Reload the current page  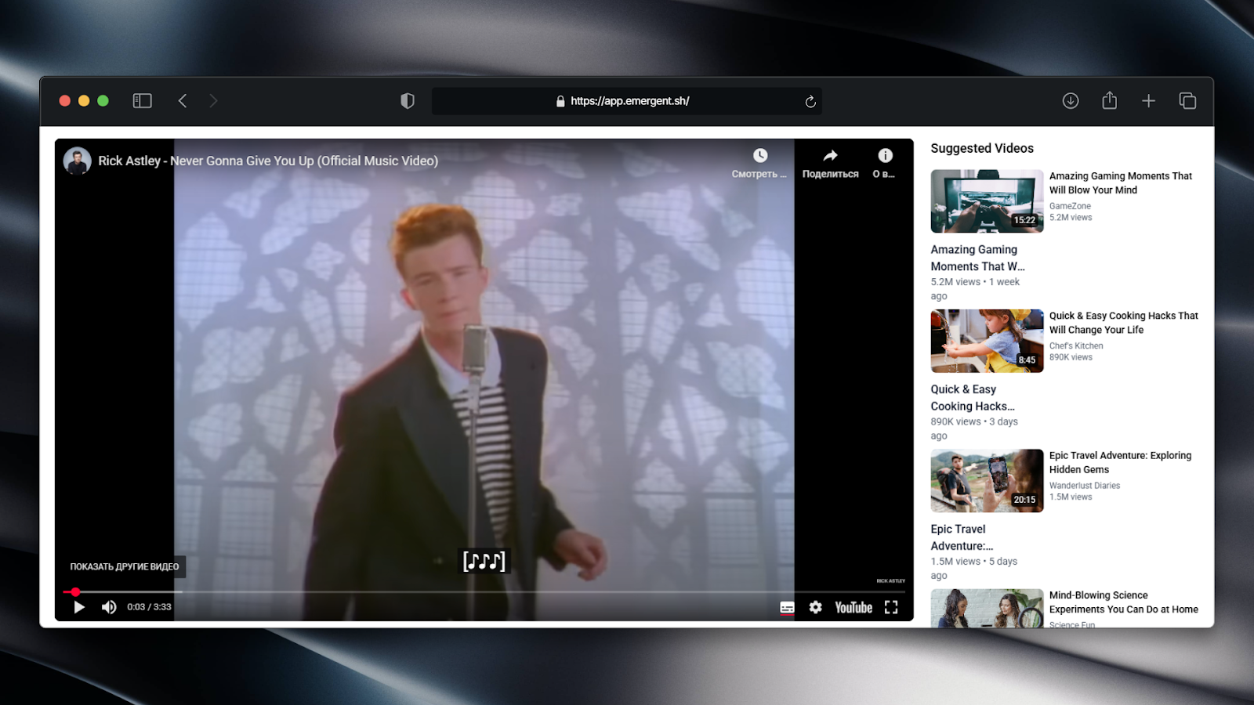click(810, 101)
